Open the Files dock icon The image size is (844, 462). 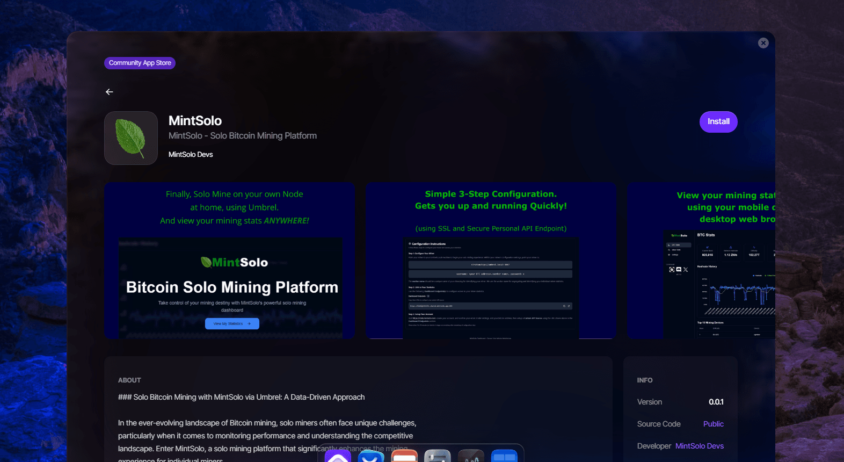(404, 457)
